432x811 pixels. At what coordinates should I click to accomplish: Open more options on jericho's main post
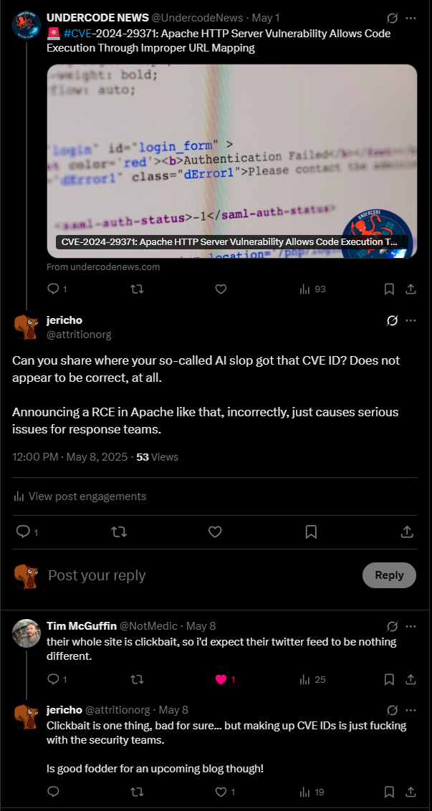pos(411,320)
